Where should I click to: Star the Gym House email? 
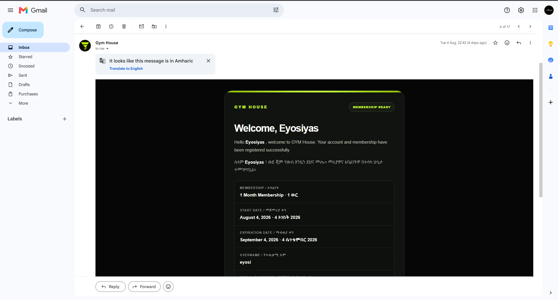pos(495,43)
